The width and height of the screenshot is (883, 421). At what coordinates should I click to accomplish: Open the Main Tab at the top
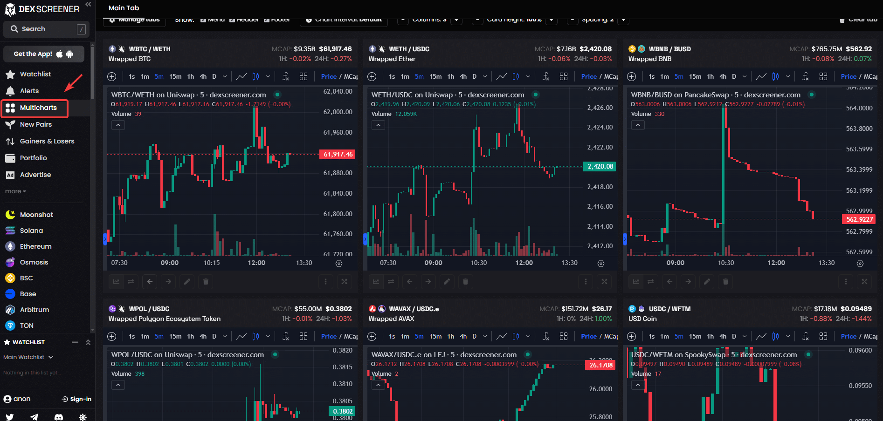tap(123, 8)
